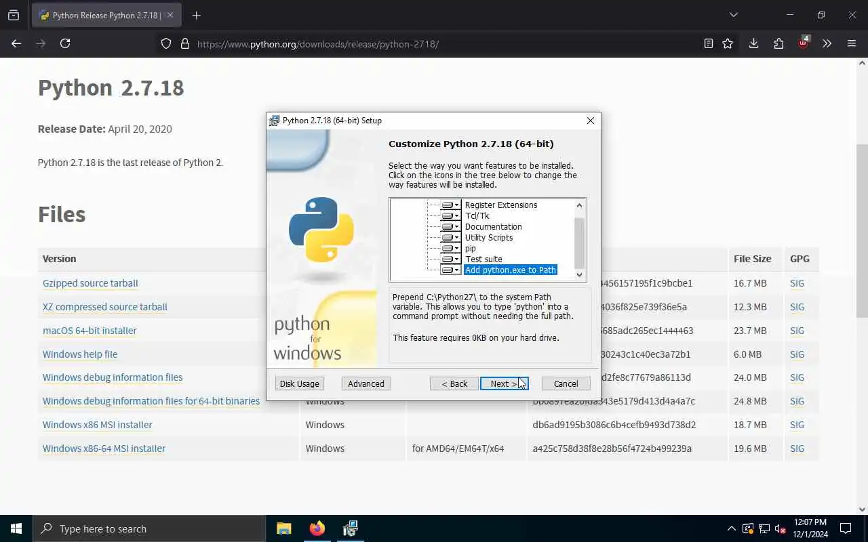
Task: Open pip feature dropdown icon
Action: (x=450, y=248)
